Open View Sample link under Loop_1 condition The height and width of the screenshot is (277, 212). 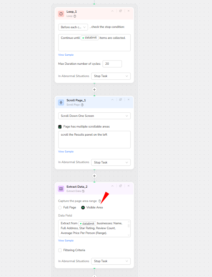pyautogui.click(x=66, y=55)
